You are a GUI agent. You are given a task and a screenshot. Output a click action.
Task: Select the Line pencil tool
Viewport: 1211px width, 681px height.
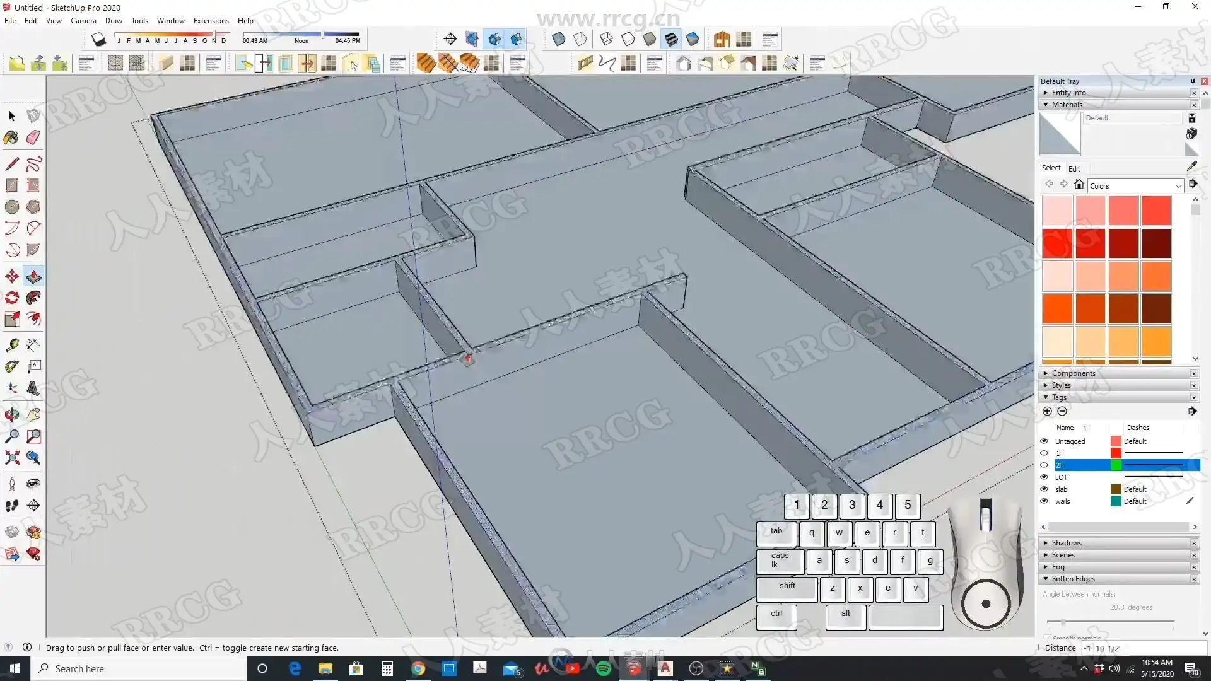11,164
